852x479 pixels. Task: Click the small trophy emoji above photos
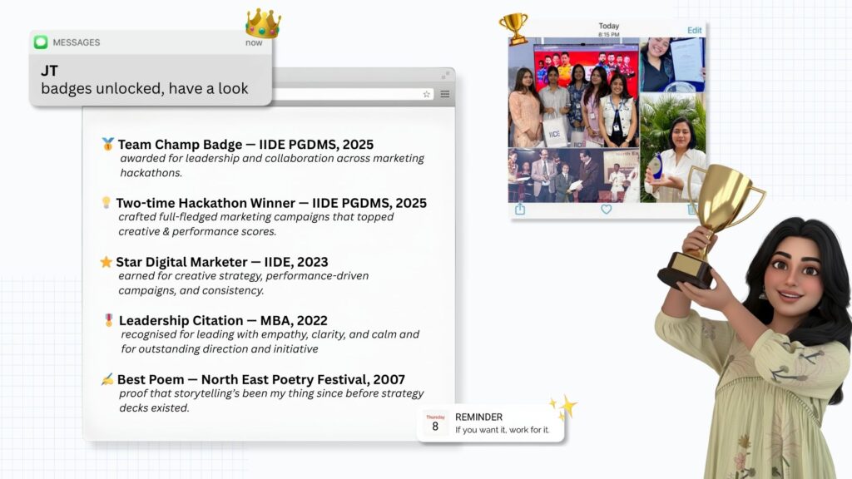click(x=513, y=27)
